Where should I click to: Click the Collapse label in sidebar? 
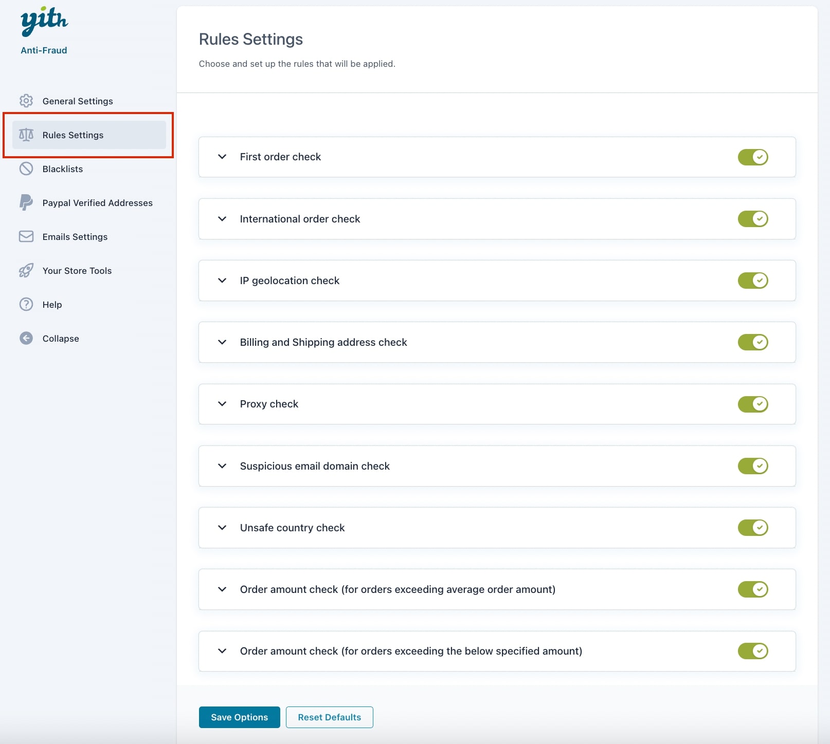click(x=61, y=339)
